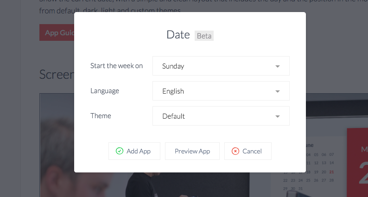Open the screenshot thumbnail showing a man

coord(57,145)
